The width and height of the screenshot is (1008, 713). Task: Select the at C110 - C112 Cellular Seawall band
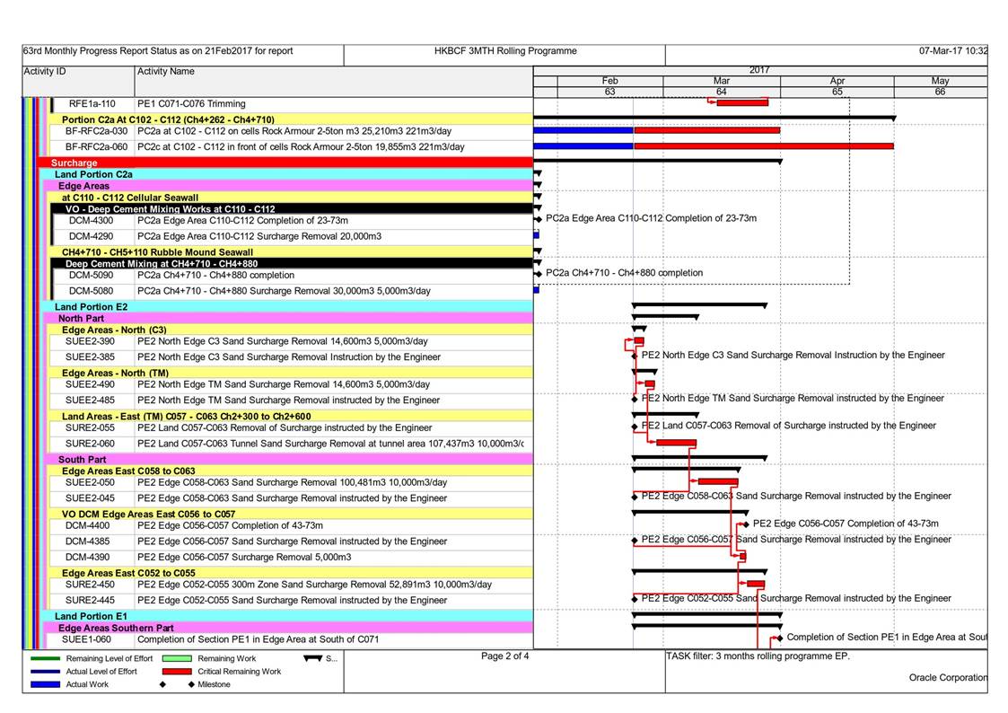point(291,198)
